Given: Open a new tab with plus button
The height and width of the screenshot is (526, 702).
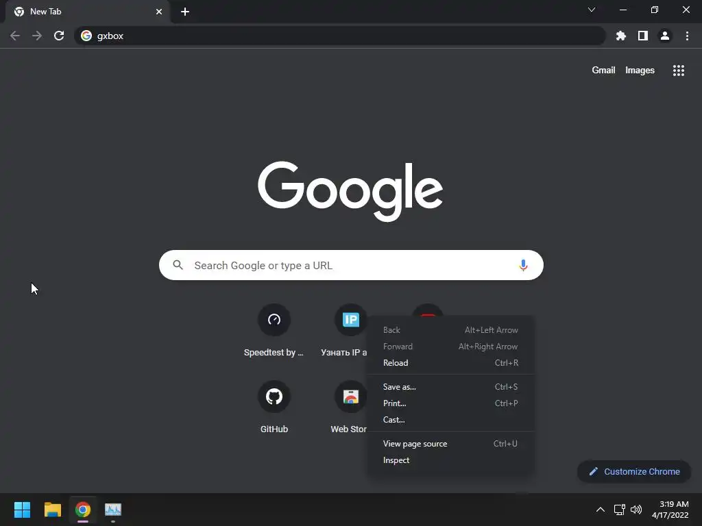Looking at the screenshot, I should pyautogui.click(x=185, y=12).
